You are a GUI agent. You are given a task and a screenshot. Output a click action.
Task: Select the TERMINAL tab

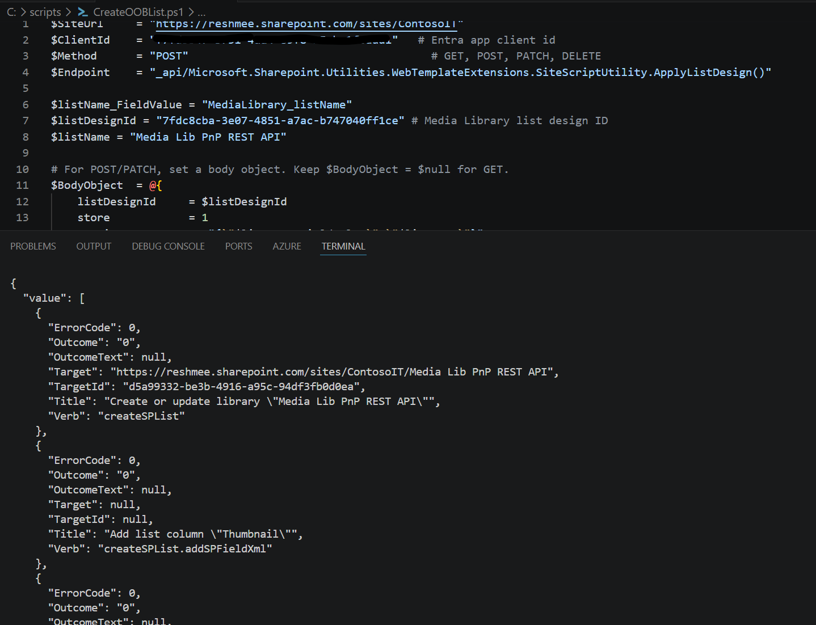click(343, 246)
